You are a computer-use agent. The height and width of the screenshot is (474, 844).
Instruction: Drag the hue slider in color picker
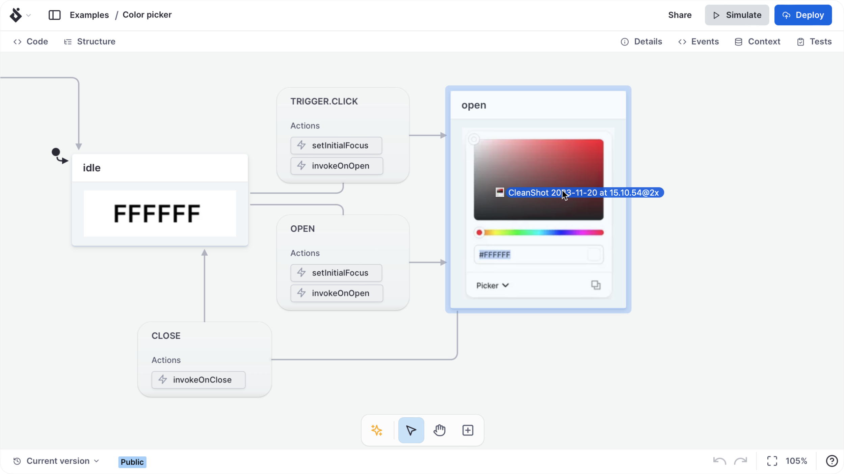479,232
